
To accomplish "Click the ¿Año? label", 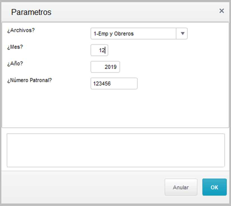I will 15,63.
